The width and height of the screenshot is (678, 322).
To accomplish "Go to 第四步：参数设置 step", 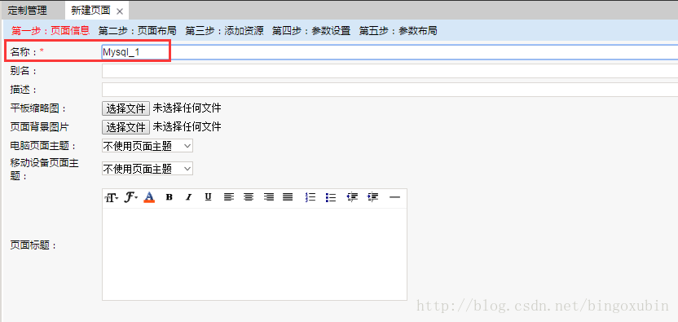I will click(x=311, y=31).
